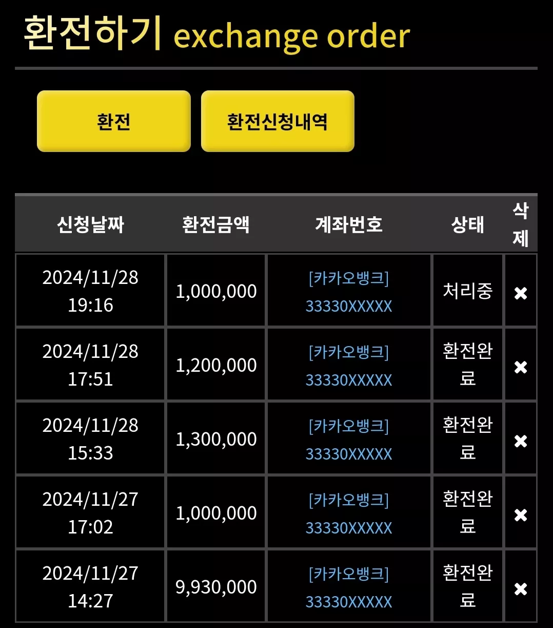Click the 신청날짜 column header

point(90,224)
